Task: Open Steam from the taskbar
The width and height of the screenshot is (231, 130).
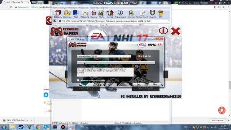Action: [21, 127]
